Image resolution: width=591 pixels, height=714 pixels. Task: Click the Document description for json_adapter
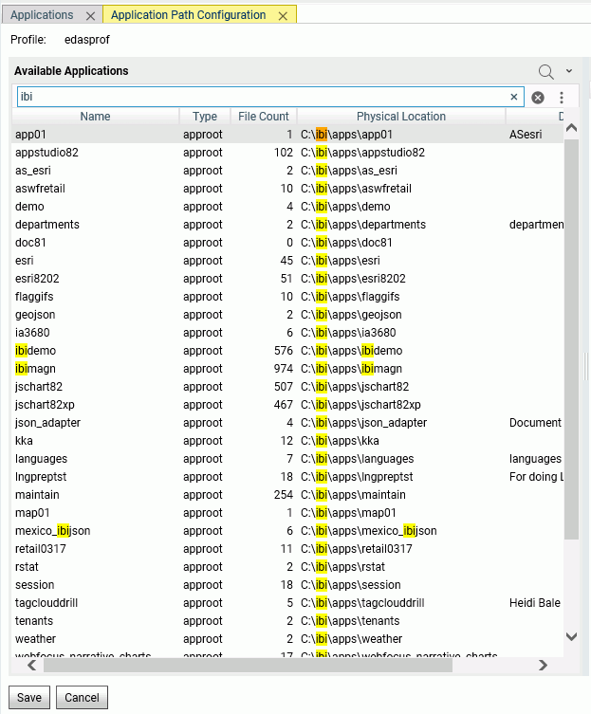click(535, 423)
